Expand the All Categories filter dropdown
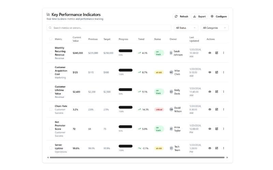This screenshot has width=273, height=170. (x=214, y=28)
